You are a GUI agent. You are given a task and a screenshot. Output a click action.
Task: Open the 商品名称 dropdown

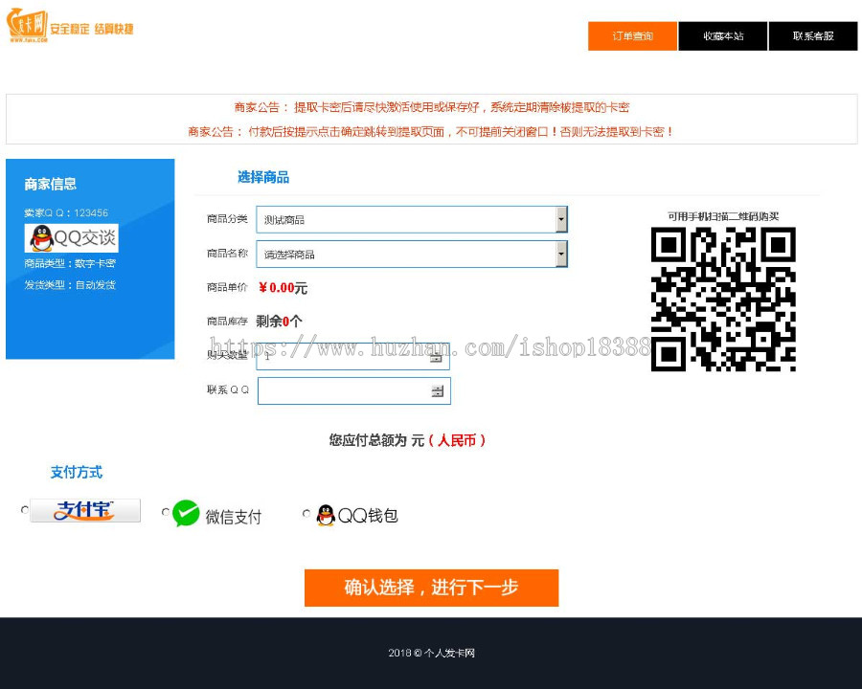(412, 255)
